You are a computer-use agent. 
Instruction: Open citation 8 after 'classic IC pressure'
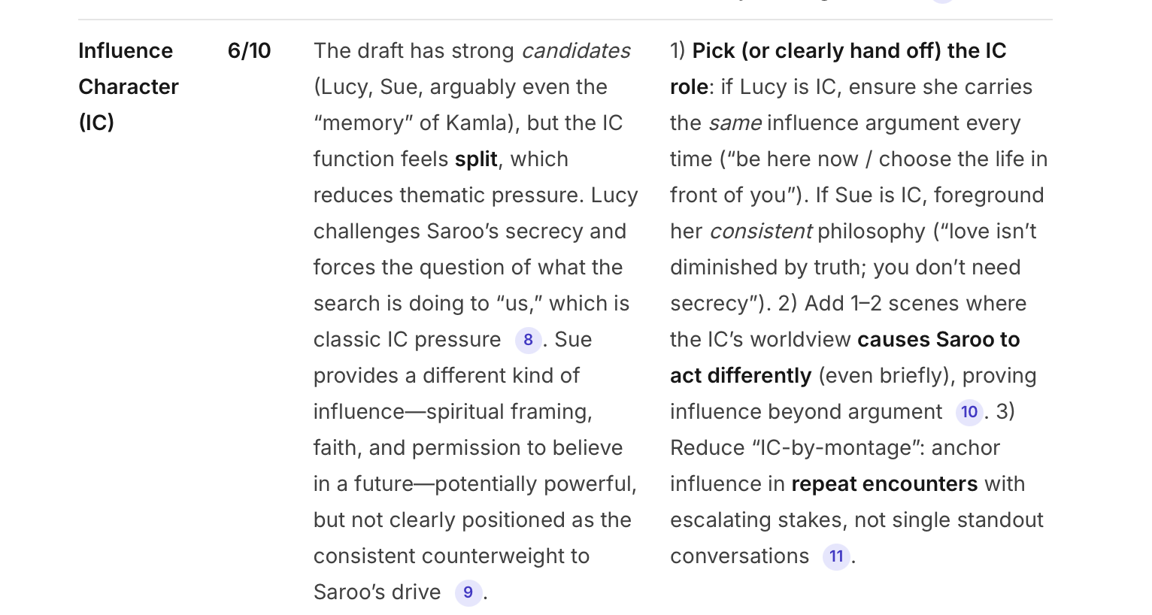tap(528, 340)
